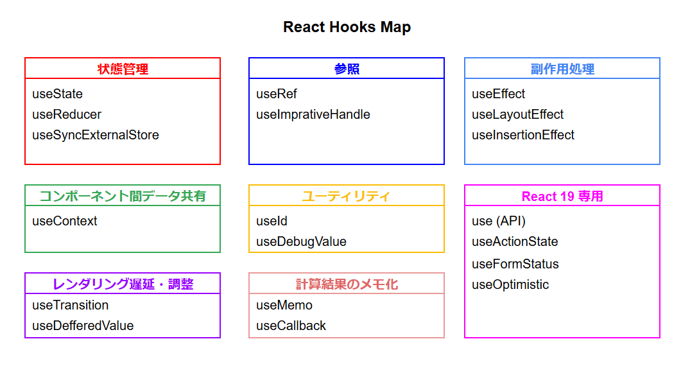The height and width of the screenshot is (366, 699).
Task: Click the useState entry
Action: [58, 94]
